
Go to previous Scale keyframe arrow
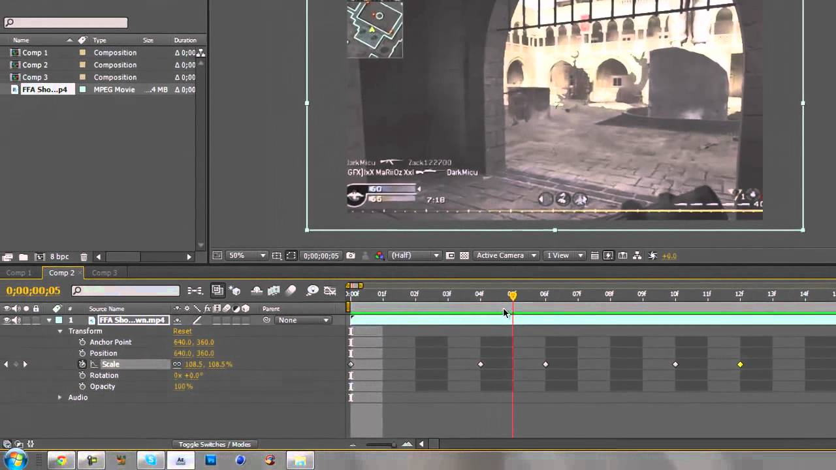6,364
